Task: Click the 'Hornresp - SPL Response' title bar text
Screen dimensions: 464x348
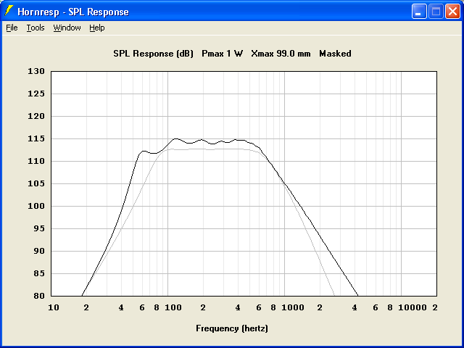Action: tap(73, 12)
